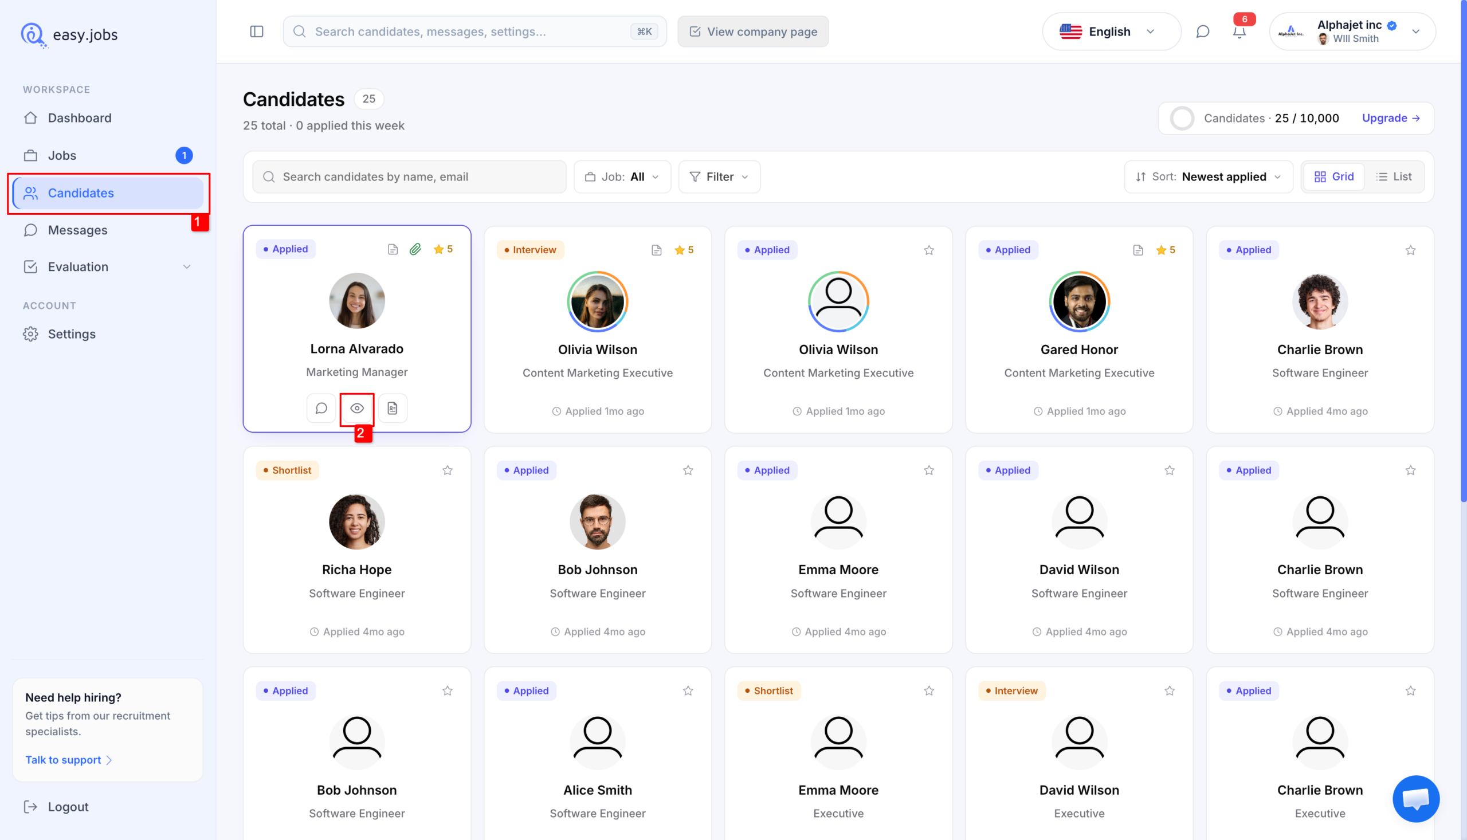
Task: Click Talk to support link
Action: 68,760
